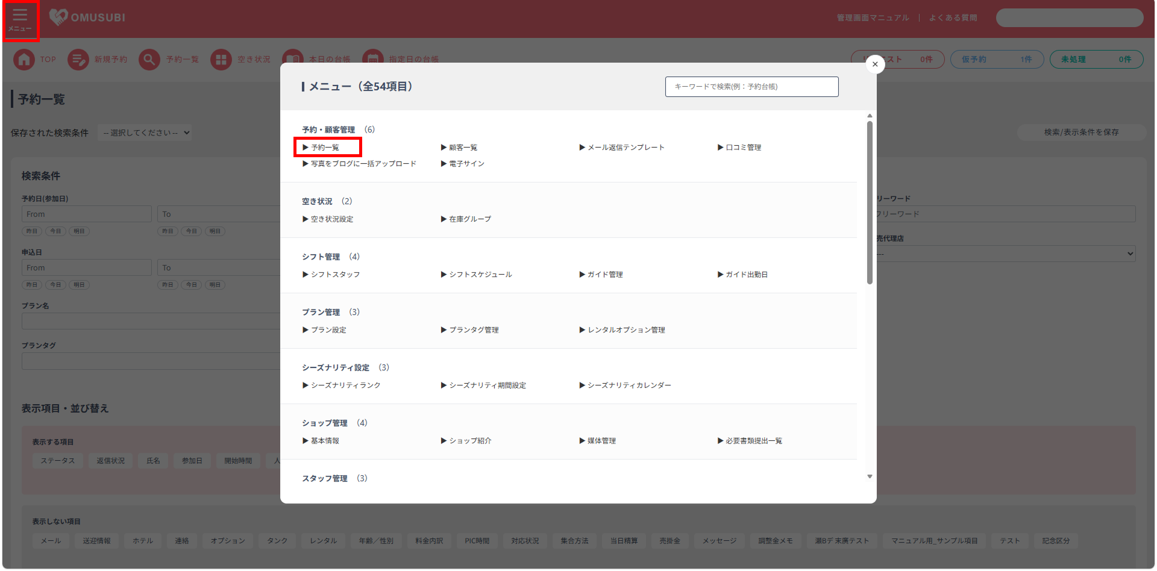Screen dimensions: 1157x571
Task: Close the メニュー dialog with the X
Action: (x=875, y=64)
